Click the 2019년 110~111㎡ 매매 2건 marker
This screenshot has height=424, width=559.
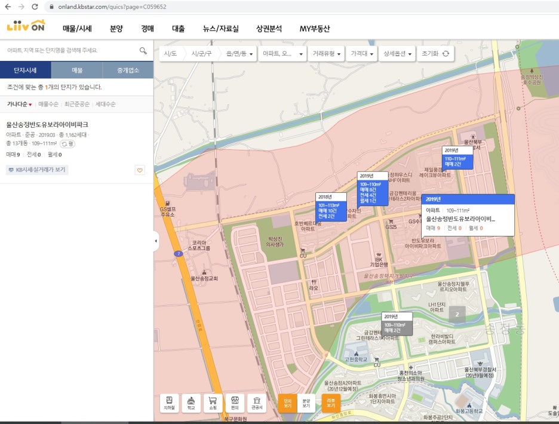point(457,157)
